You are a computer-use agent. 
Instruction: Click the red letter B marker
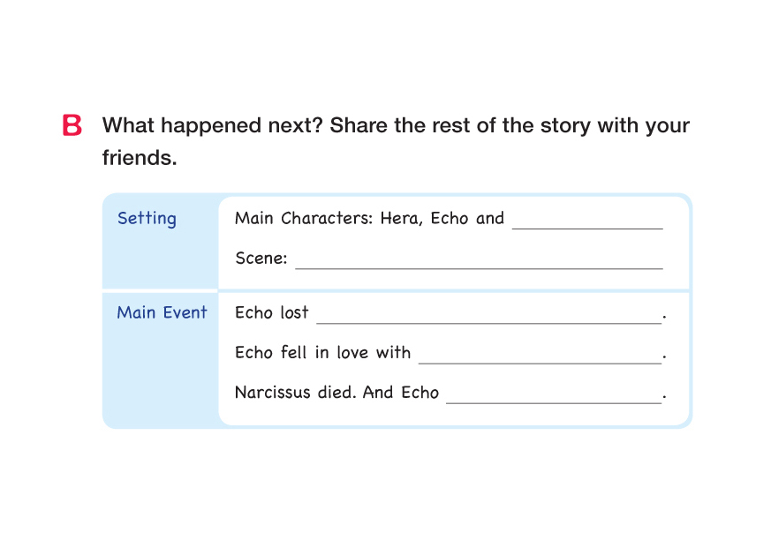tap(72, 126)
